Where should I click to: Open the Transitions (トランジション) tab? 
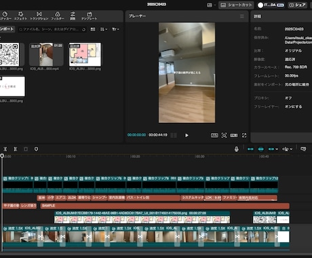39,16
